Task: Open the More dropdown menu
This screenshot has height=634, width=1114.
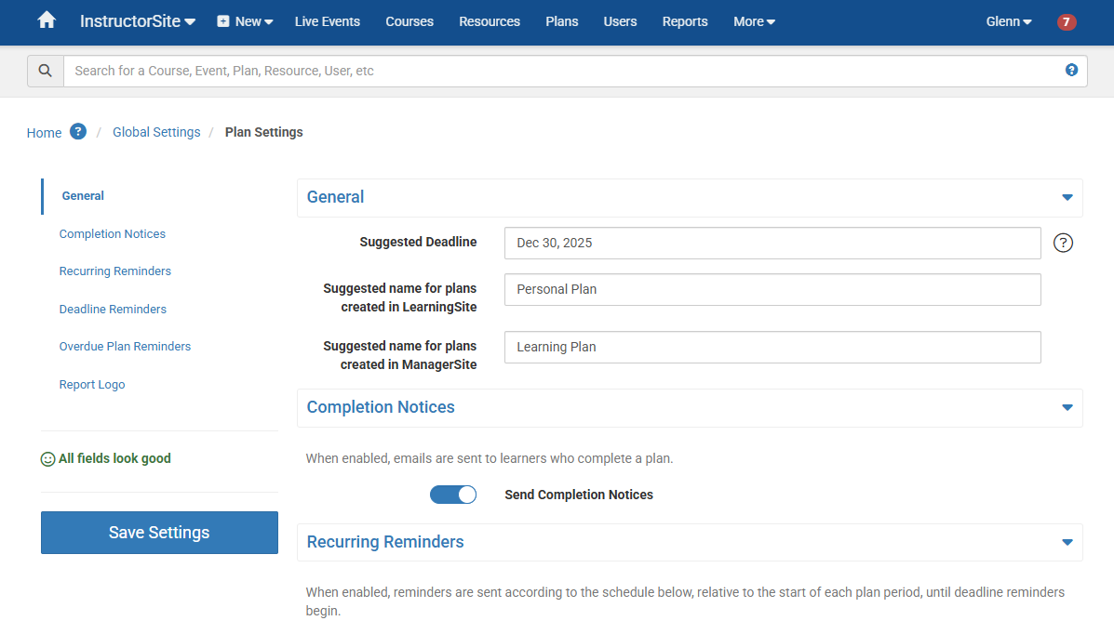Action: 754,21
